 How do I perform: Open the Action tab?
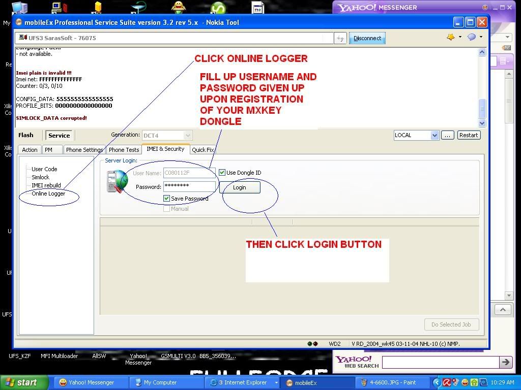click(30, 150)
